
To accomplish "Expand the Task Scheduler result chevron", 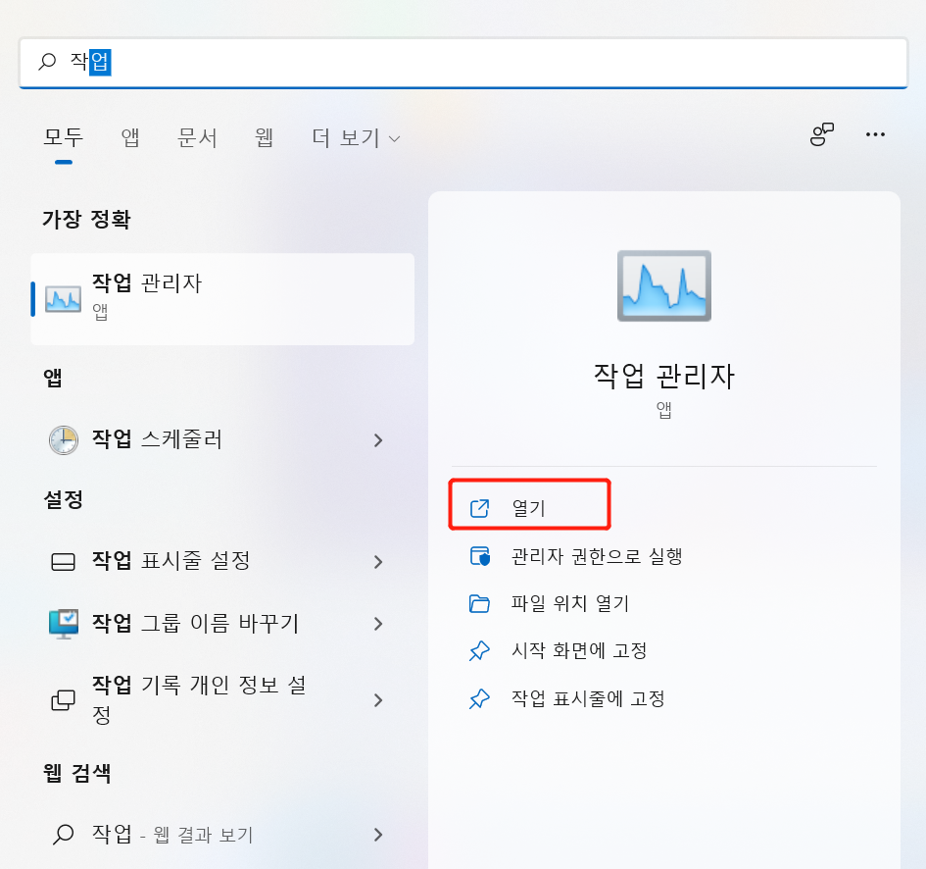I will [377, 439].
